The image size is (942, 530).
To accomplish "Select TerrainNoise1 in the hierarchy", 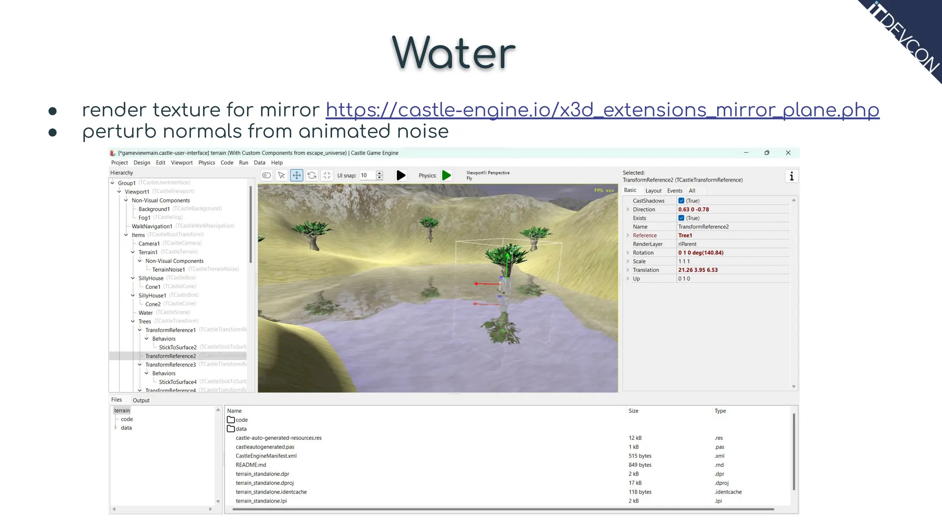I will point(168,270).
